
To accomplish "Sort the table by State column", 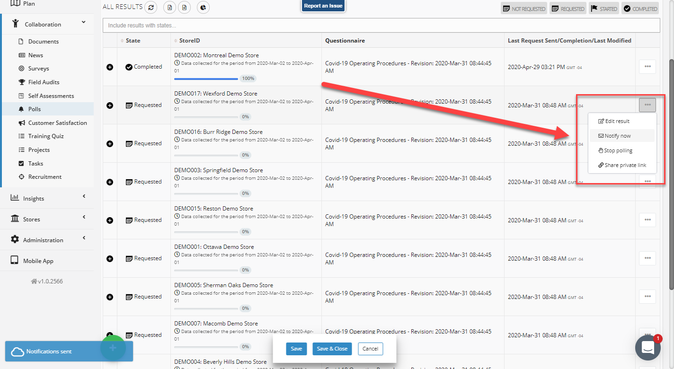I will tap(133, 41).
